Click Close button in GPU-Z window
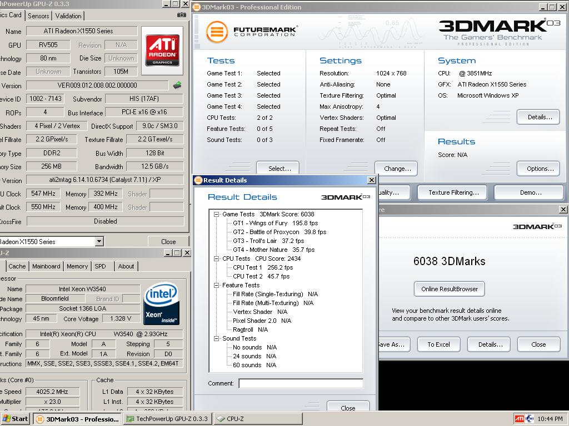Screen dimensions: 569x426 click(x=168, y=242)
